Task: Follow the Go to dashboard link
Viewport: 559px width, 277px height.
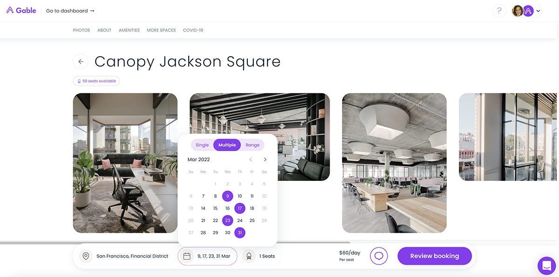Action: pyautogui.click(x=70, y=11)
